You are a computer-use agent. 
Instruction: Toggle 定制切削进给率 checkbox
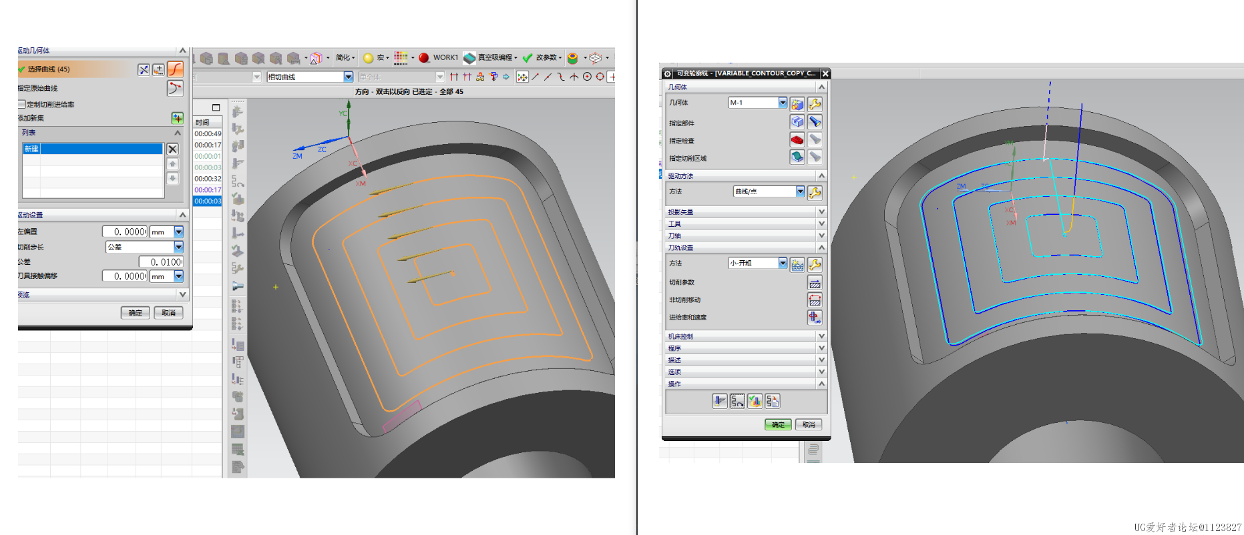(x=22, y=104)
